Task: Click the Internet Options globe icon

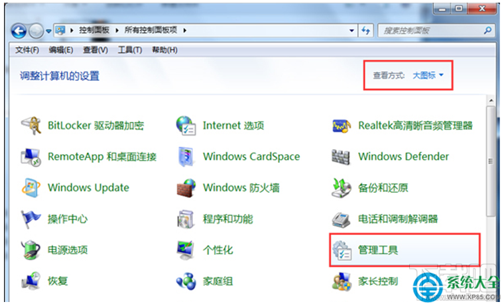Action: tap(186, 126)
